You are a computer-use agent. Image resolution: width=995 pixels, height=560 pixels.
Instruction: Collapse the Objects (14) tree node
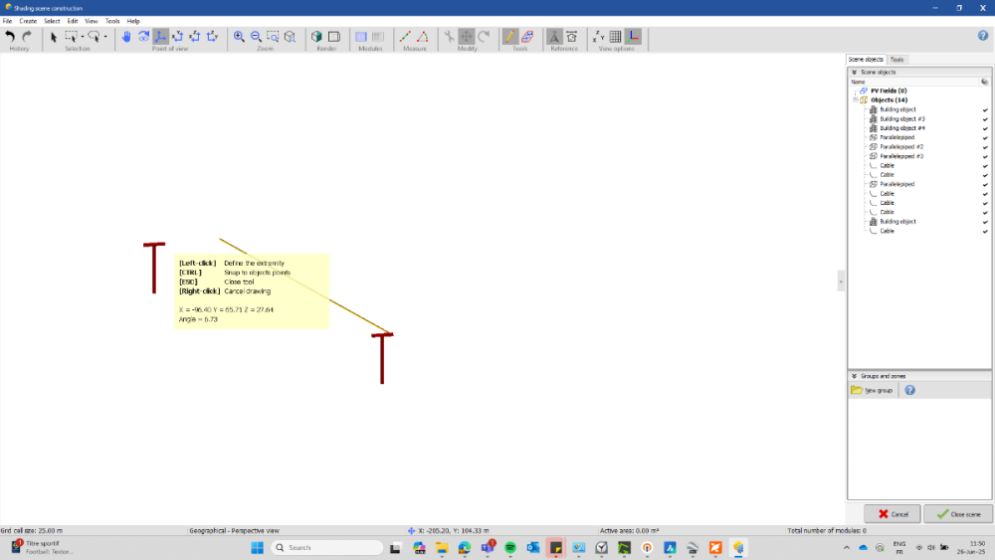855,100
